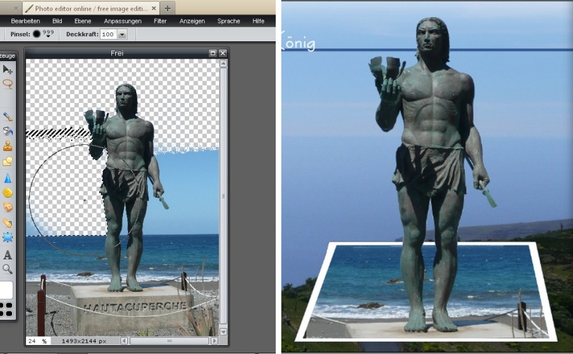The image size is (573, 354).
Task: Open a new browser tab
Action: click(x=167, y=8)
